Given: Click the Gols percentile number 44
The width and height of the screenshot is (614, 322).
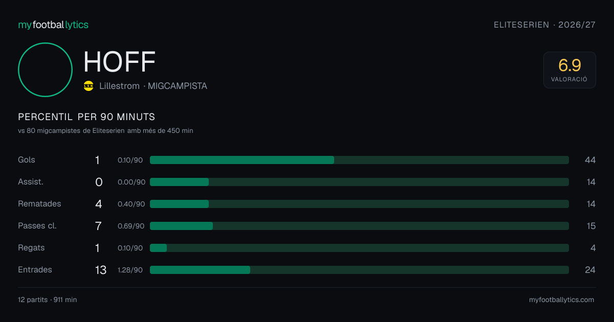Looking at the screenshot, I should [590, 160].
